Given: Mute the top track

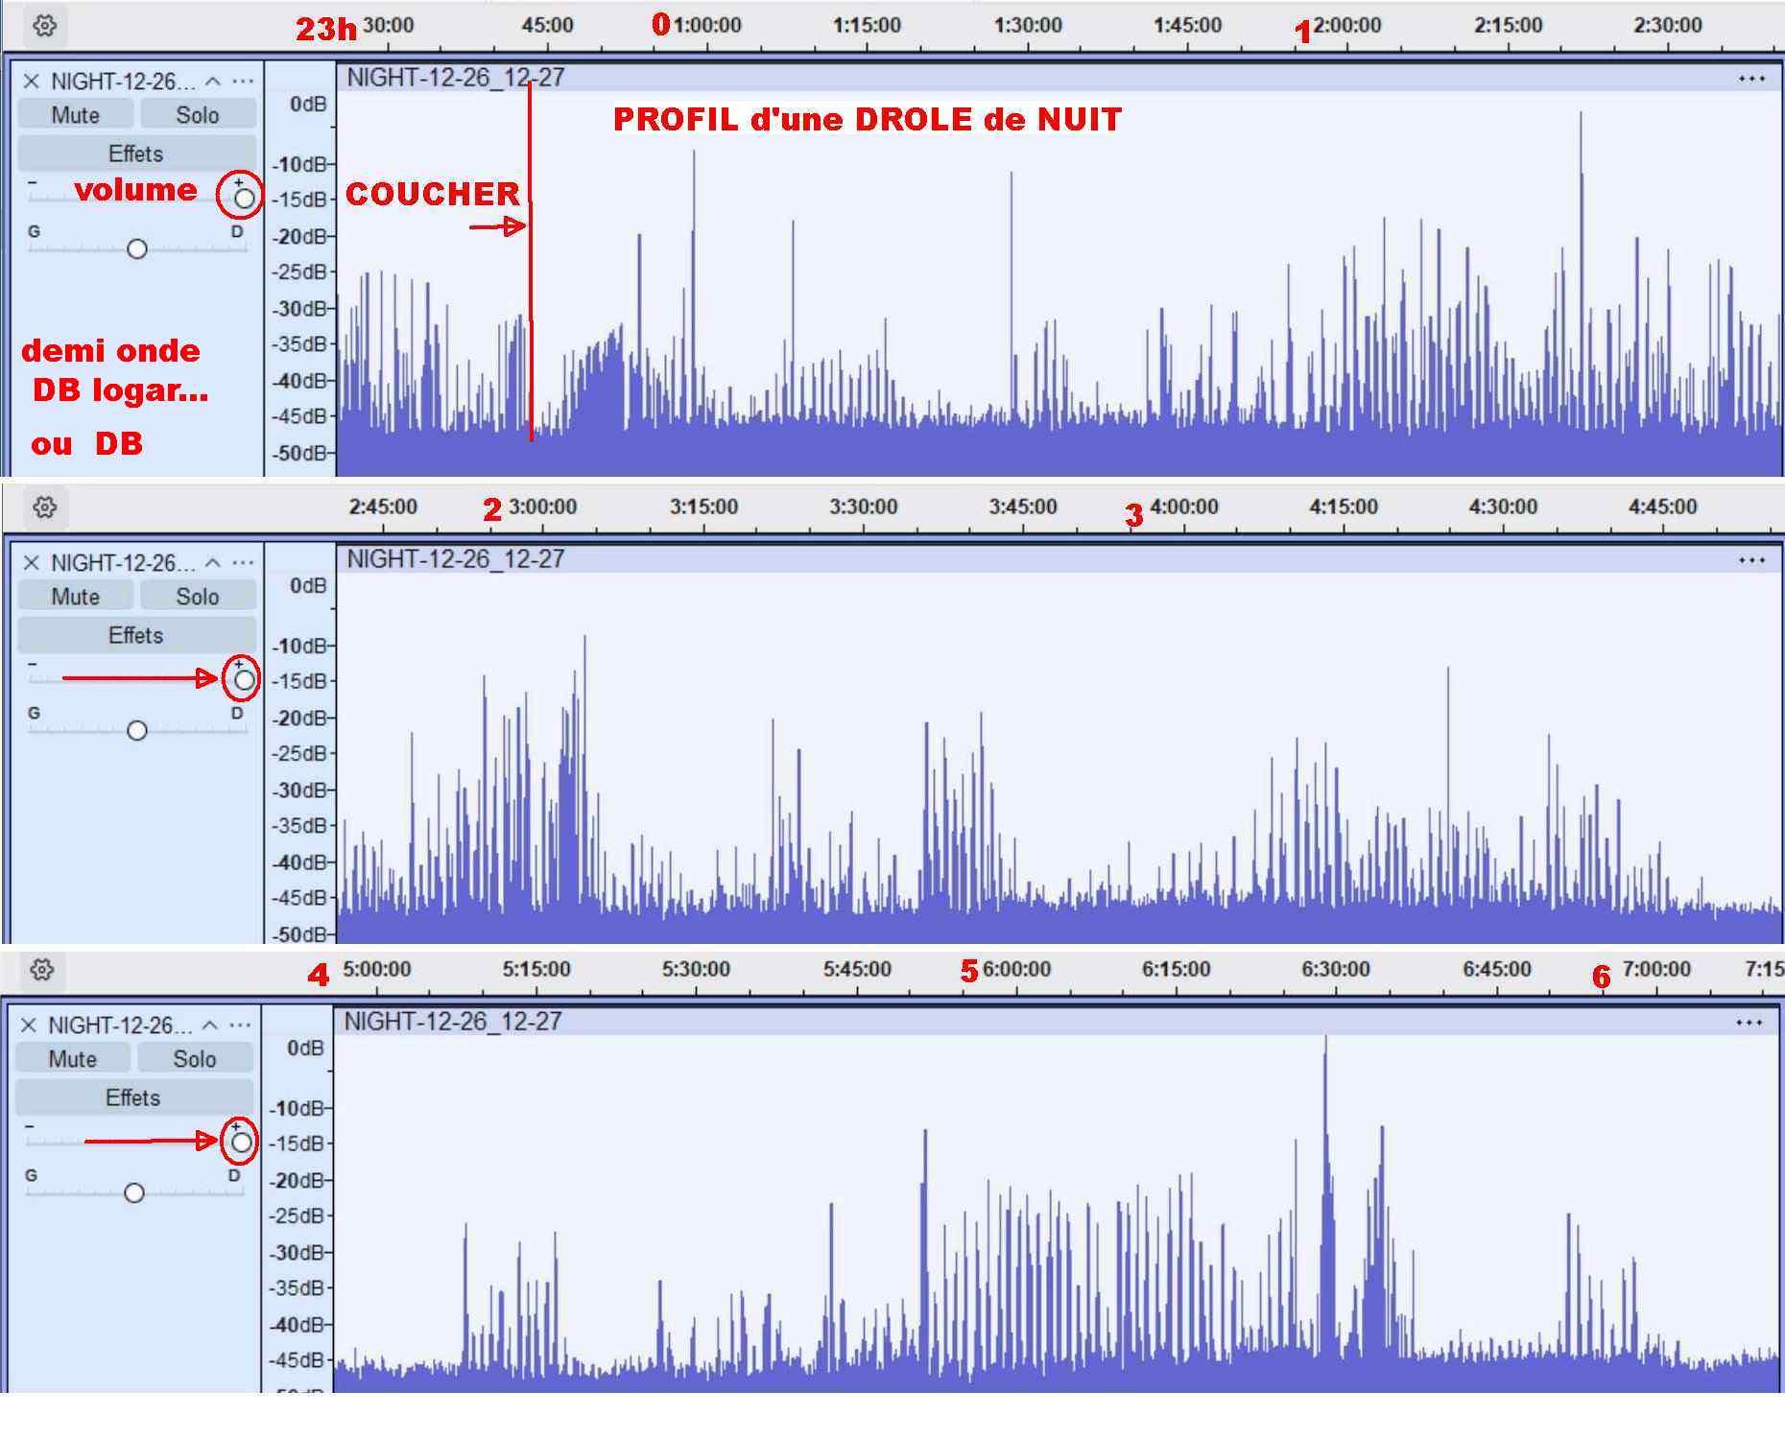Looking at the screenshot, I should click(x=76, y=115).
